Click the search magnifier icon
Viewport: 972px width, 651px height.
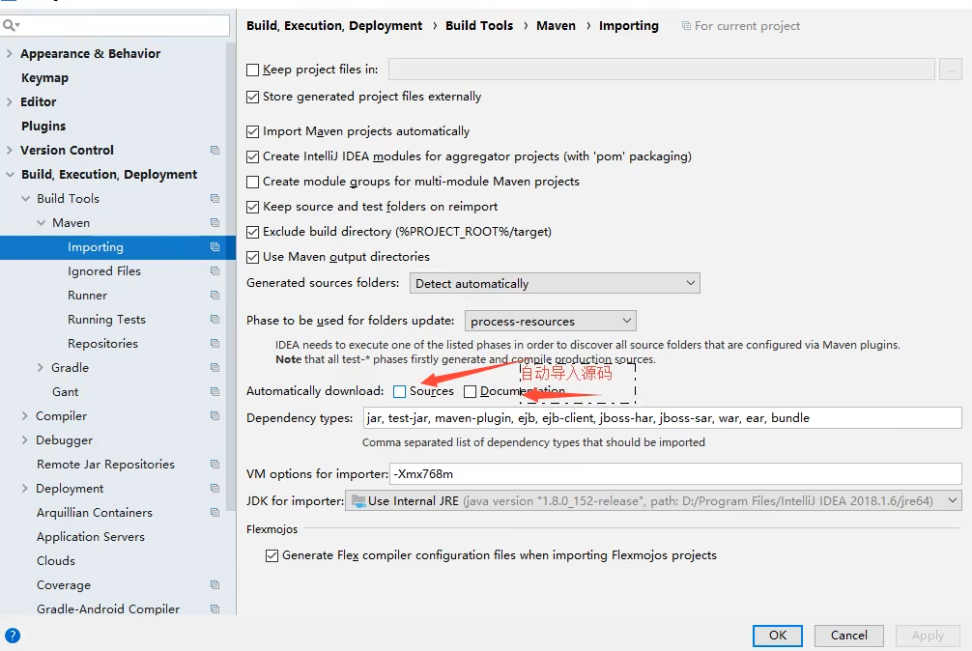(11, 25)
